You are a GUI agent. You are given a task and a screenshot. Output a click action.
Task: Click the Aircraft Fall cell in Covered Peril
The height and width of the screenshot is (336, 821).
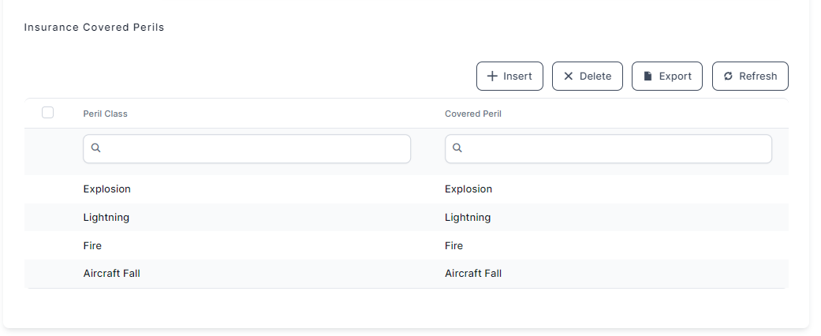pos(473,274)
